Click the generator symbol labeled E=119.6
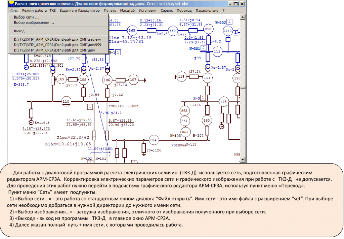Screen dimensions: 344x239 point(31,123)
